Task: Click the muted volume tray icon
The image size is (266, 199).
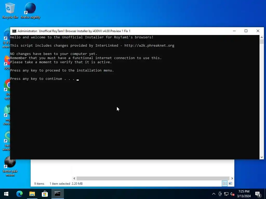Action: [232, 194]
